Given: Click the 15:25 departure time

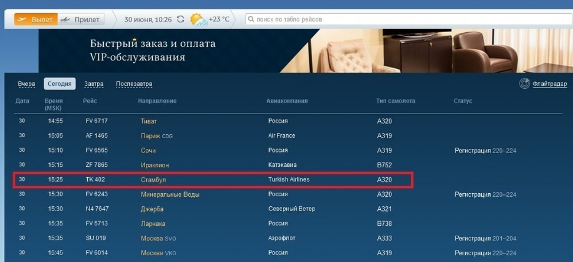Looking at the screenshot, I should click(x=56, y=180).
